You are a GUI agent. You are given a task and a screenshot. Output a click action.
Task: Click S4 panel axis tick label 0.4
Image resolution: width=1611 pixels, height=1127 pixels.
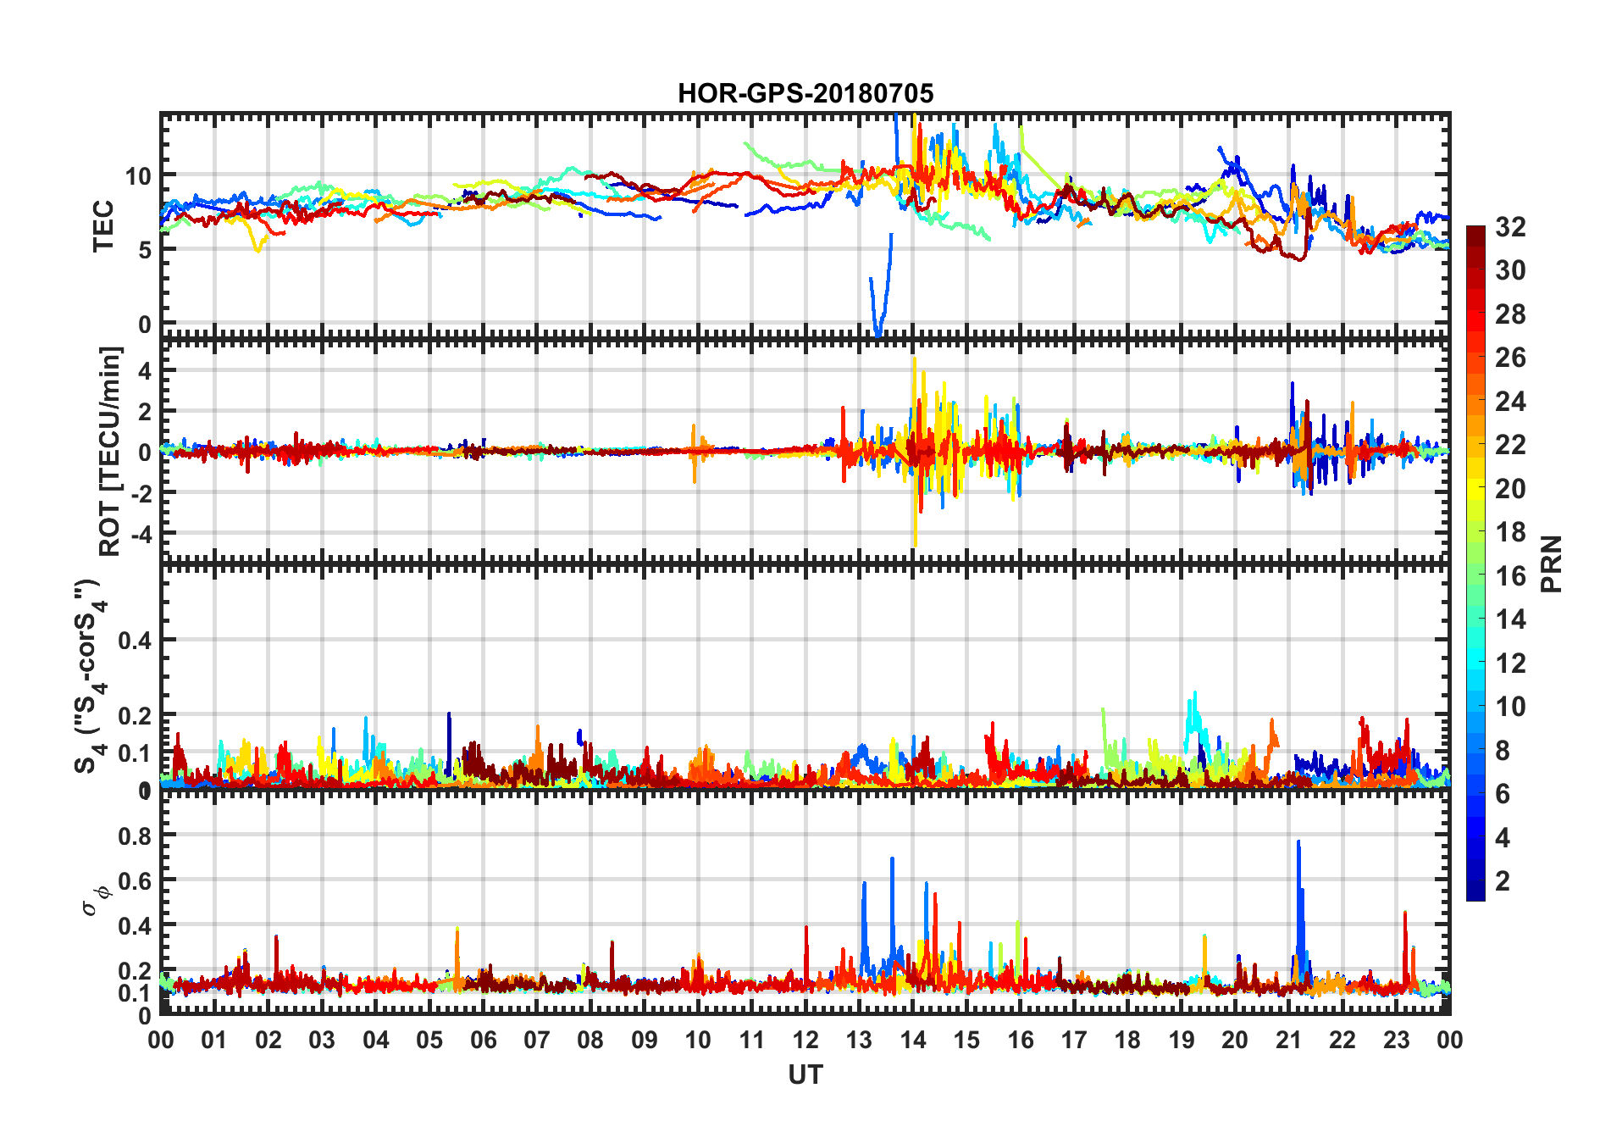[135, 641]
